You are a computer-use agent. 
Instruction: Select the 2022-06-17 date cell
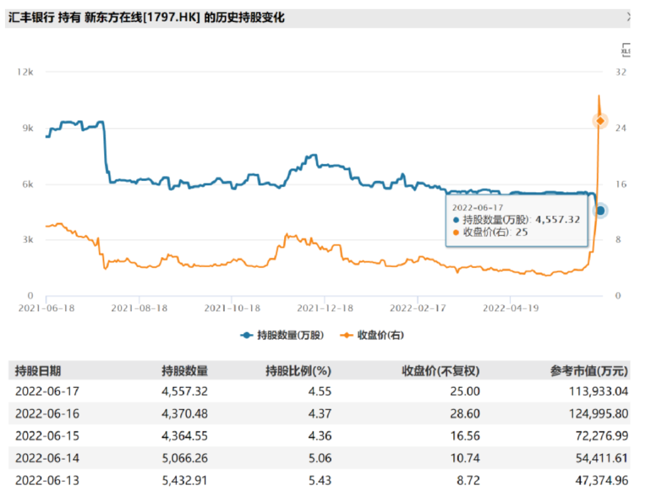47,391
